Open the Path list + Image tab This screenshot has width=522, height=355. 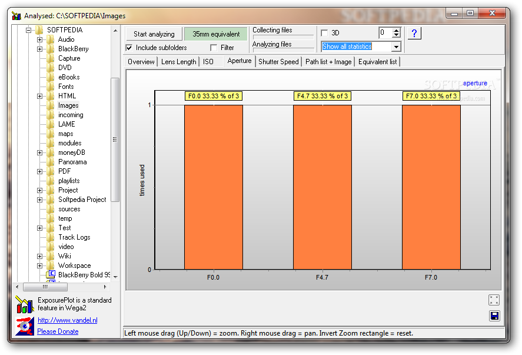328,62
